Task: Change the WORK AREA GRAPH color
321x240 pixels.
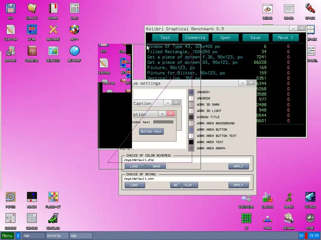Action: pyautogui.click(x=191, y=148)
